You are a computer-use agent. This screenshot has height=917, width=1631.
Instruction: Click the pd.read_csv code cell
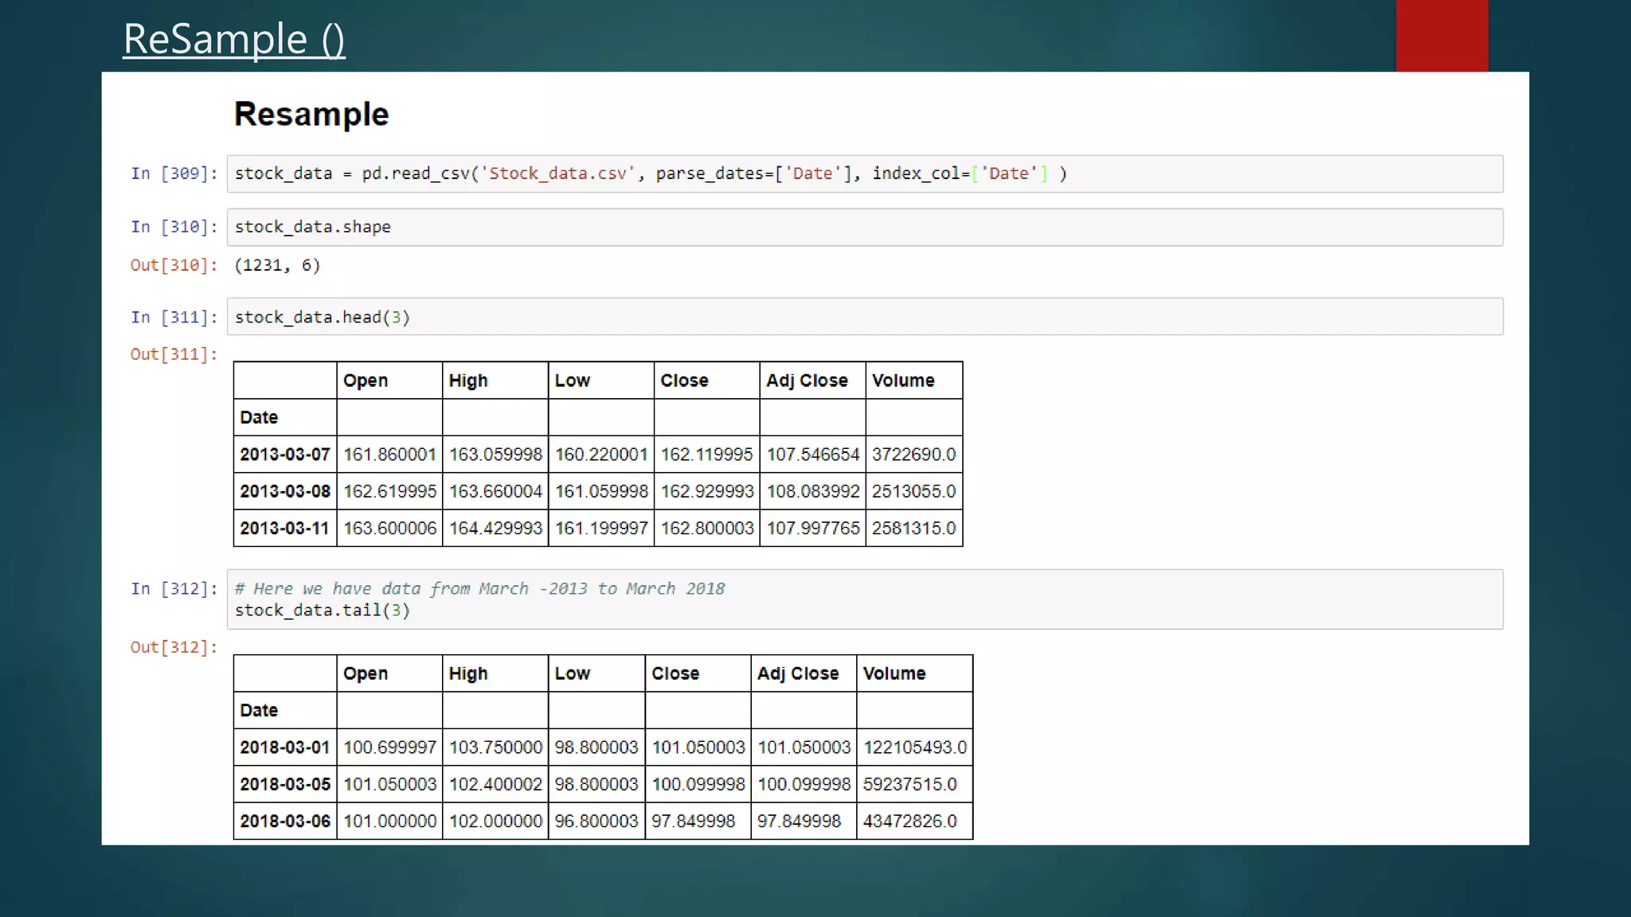click(x=865, y=174)
